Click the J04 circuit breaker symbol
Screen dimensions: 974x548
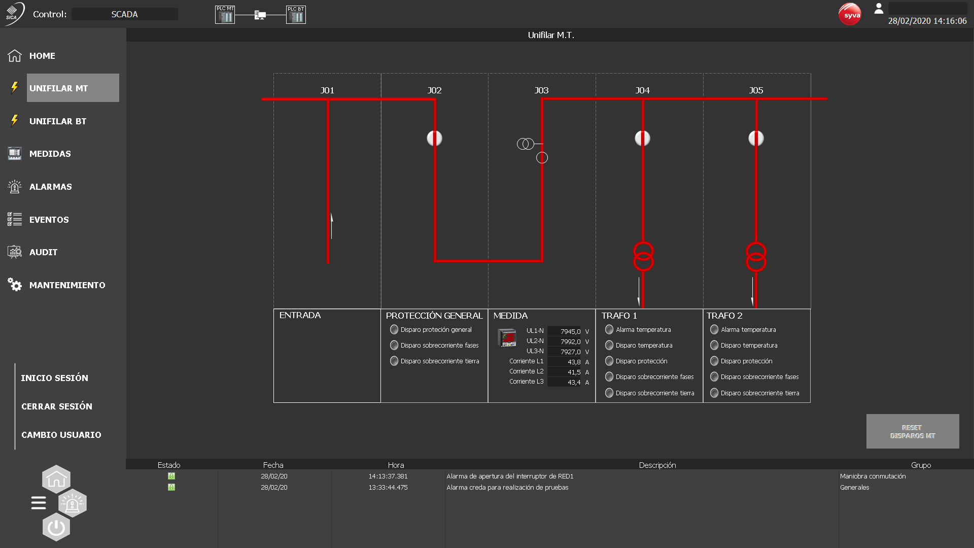coord(642,138)
